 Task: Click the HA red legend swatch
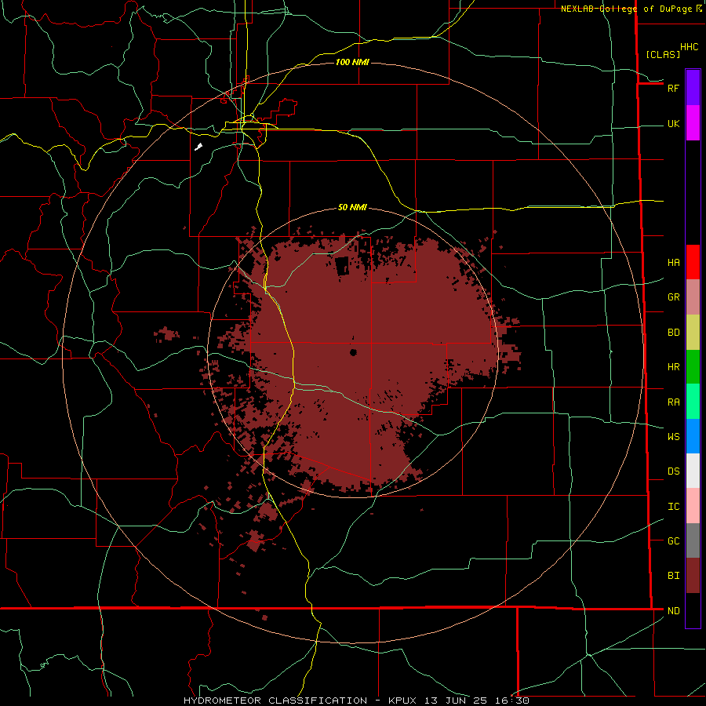coord(693,262)
